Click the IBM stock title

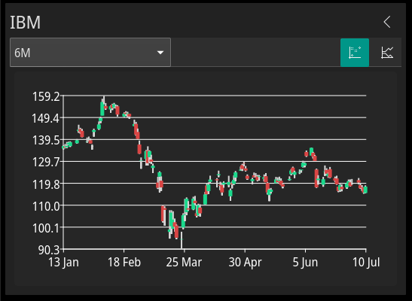pos(25,23)
